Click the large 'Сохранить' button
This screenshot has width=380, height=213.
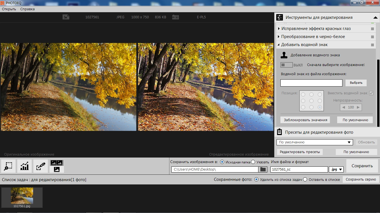[x=362, y=166]
